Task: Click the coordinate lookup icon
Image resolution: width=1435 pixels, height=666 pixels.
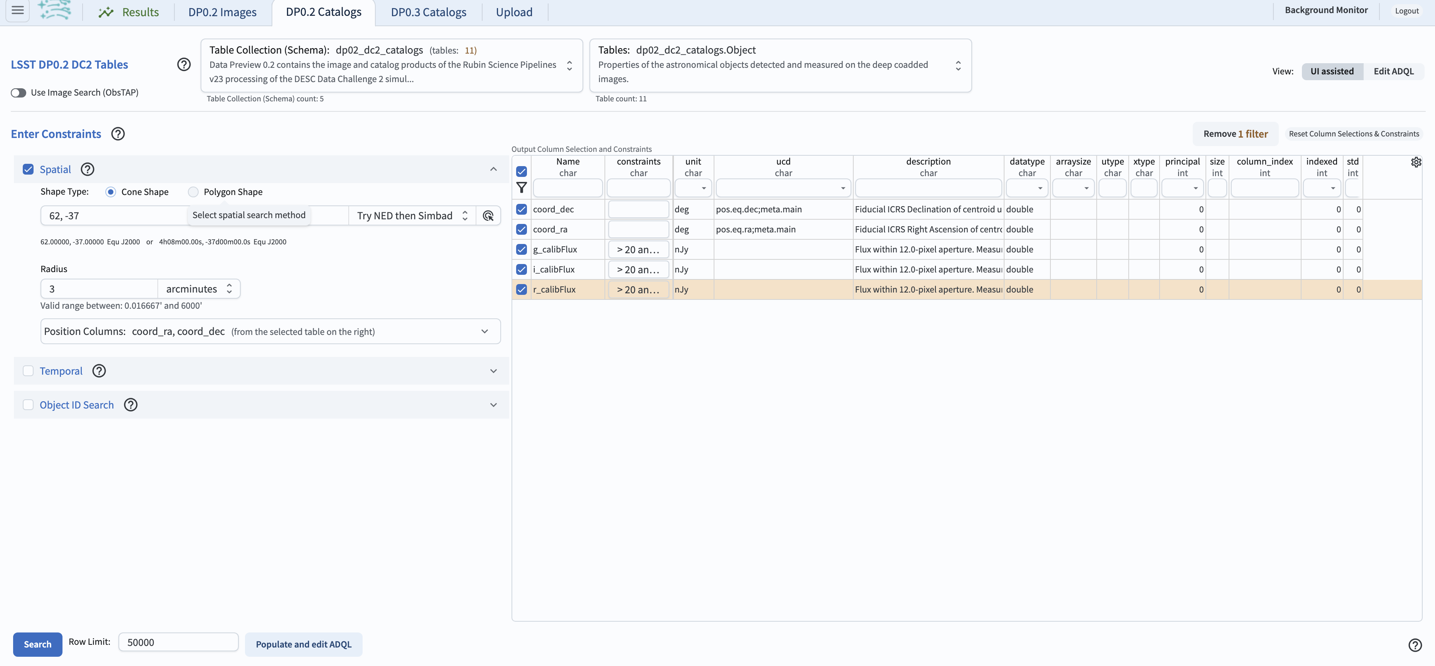Action: pos(488,216)
